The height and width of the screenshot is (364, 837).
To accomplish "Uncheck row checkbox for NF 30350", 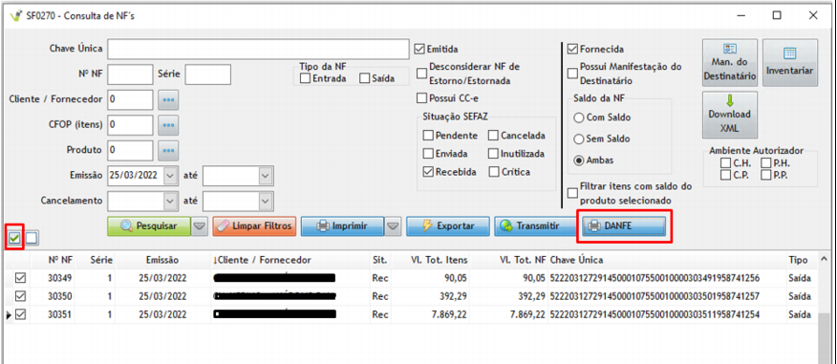I will point(20,296).
